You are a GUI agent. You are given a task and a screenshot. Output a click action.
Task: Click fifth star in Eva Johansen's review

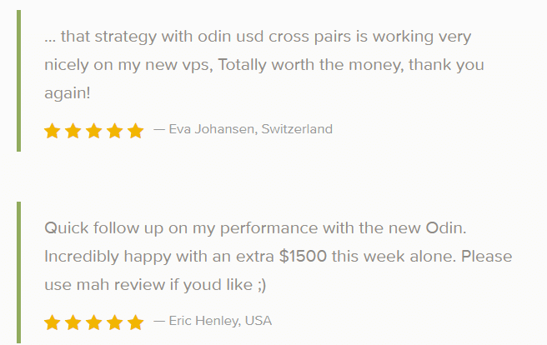click(x=135, y=131)
